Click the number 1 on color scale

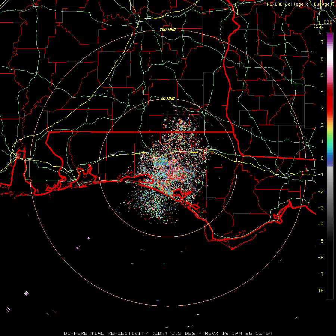click(322, 141)
